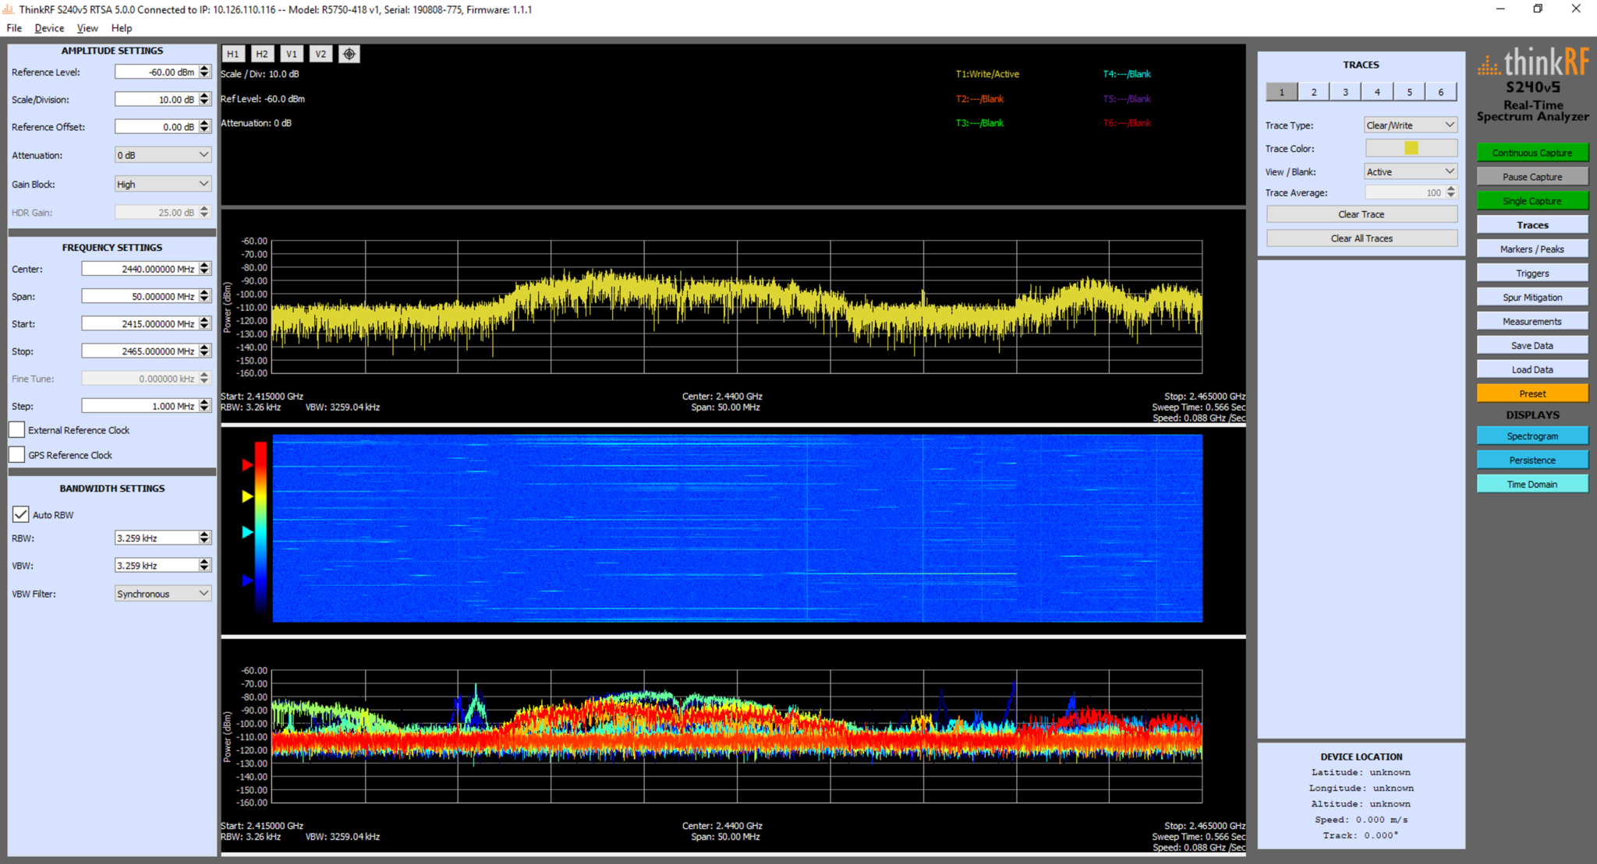
Task: Select the H1 horizontal marker icon
Action: pos(233,53)
